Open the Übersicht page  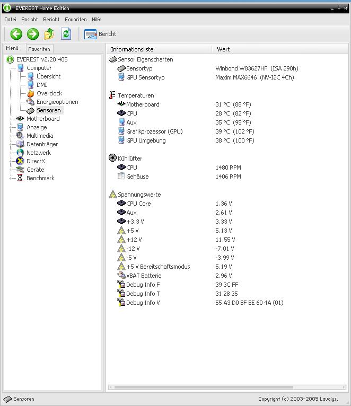[x=48, y=76]
